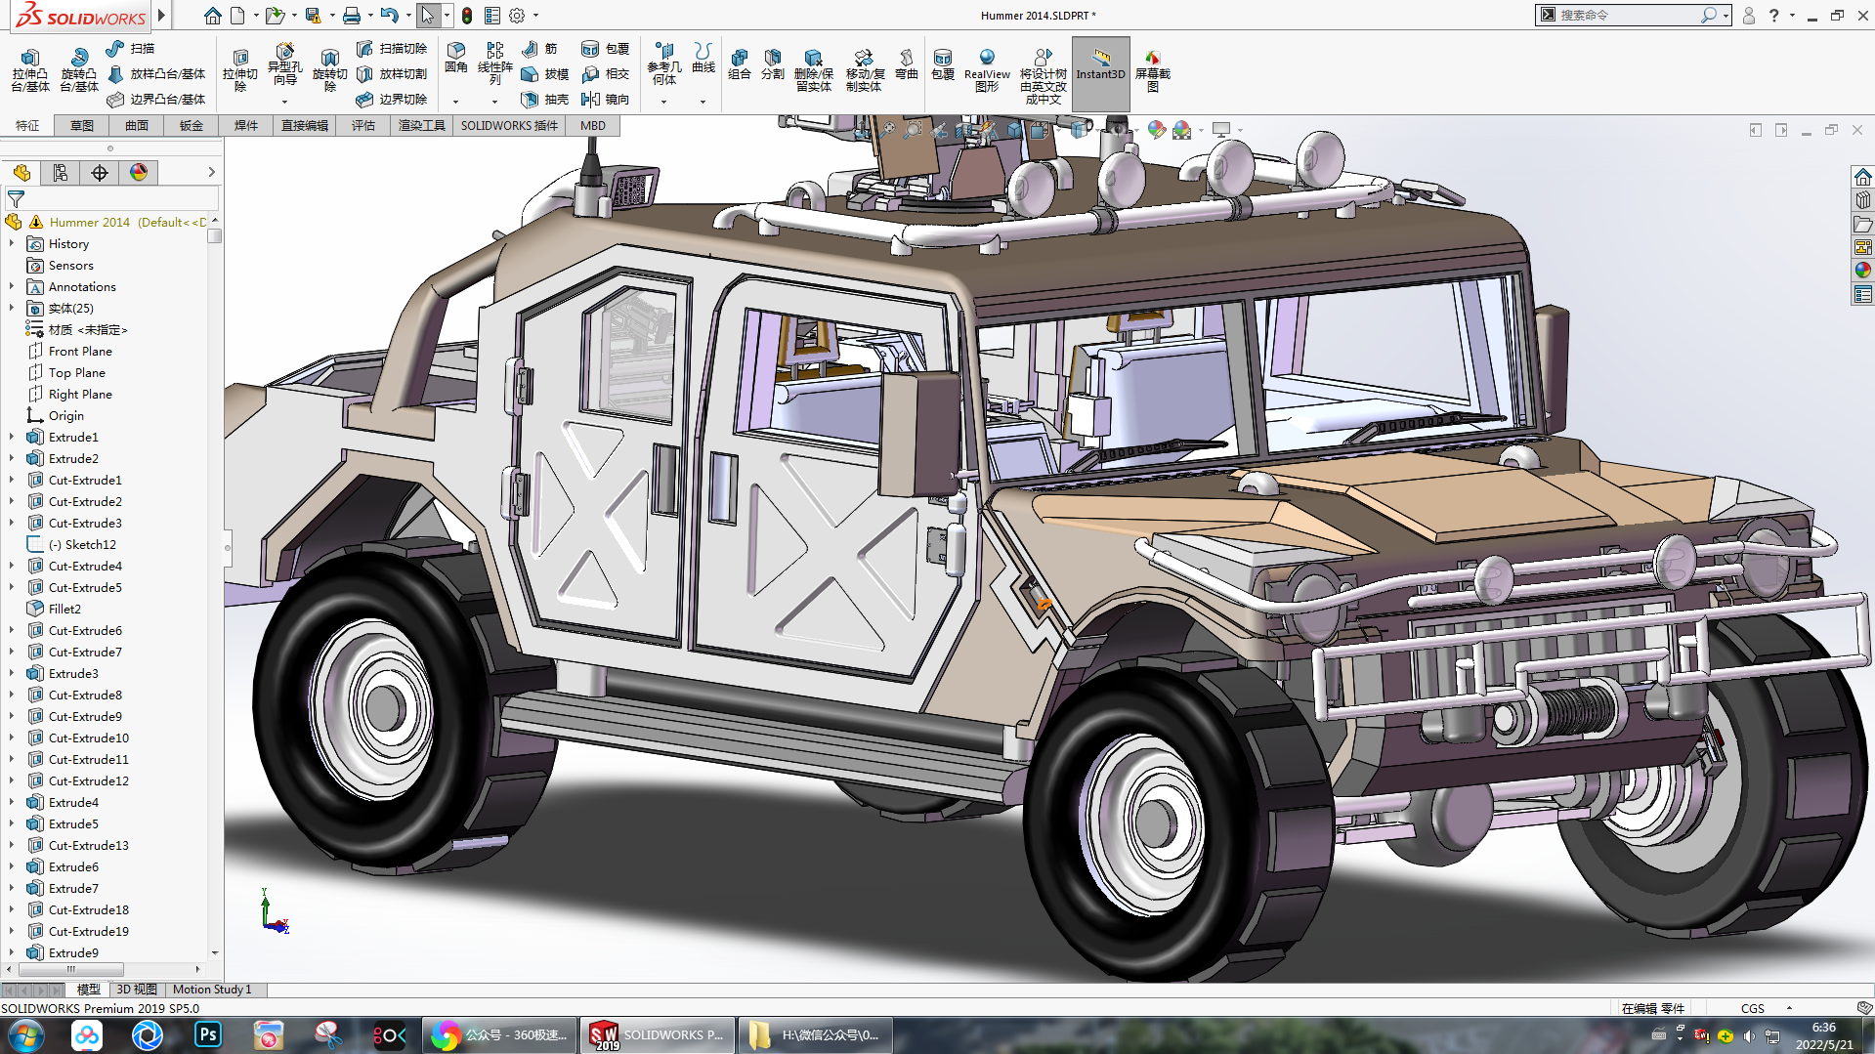The image size is (1875, 1054).
Task: Click the Fillet (圆角) tool
Action: point(456,57)
